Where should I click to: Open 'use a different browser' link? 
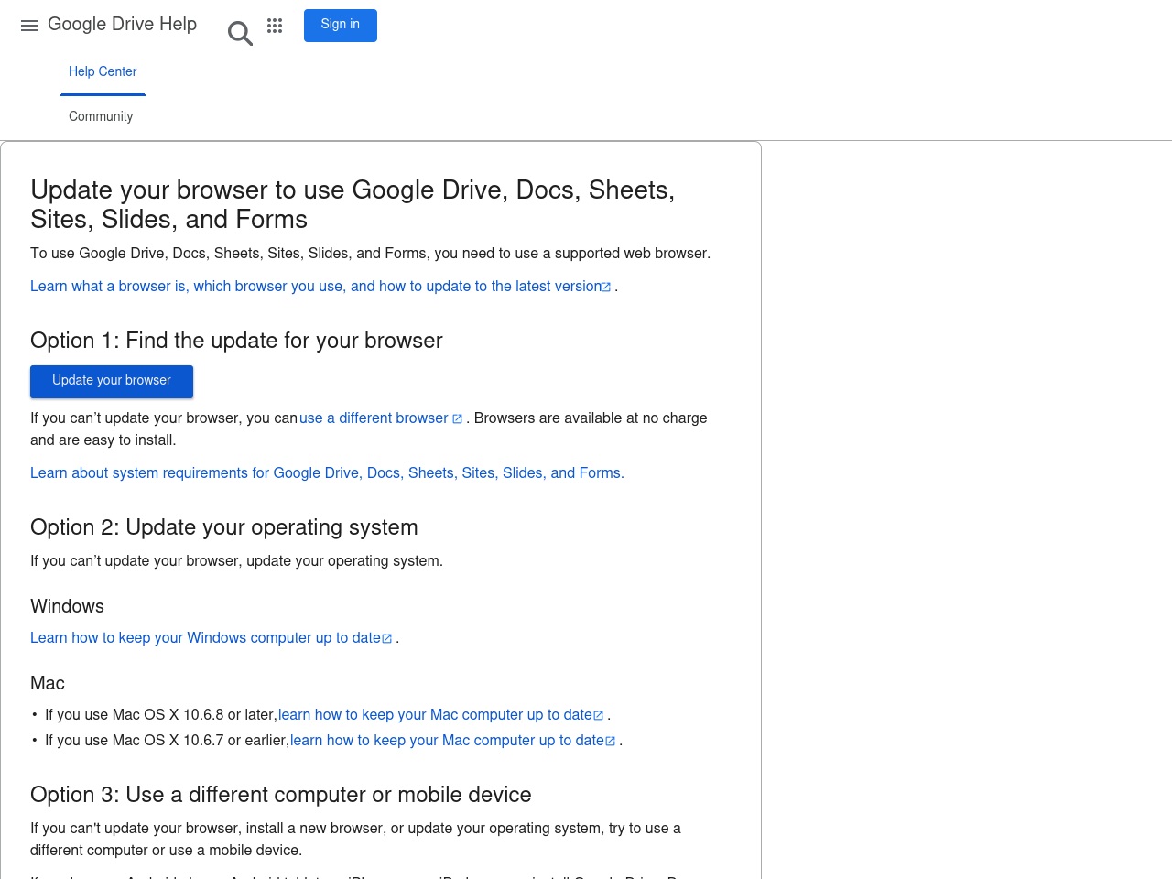tap(381, 418)
